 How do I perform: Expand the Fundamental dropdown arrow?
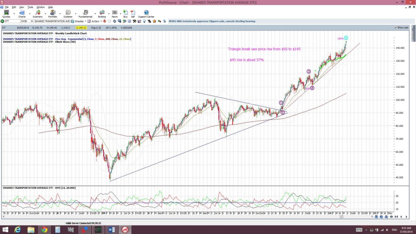click(95, 13)
